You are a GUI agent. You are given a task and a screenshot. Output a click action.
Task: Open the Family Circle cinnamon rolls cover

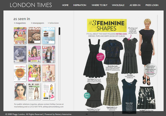click(34, 36)
